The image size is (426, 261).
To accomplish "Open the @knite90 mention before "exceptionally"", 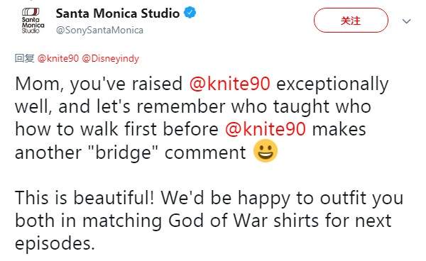I will coord(230,84).
